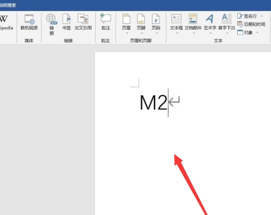The image size is (271, 215).
Task: Open the 对象 dropdown arrow
Action: click(257, 32)
